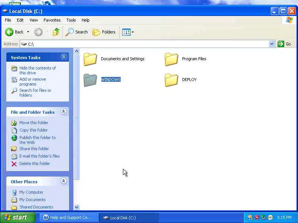
Task: Go up one folder level icon
Action: 56,32
